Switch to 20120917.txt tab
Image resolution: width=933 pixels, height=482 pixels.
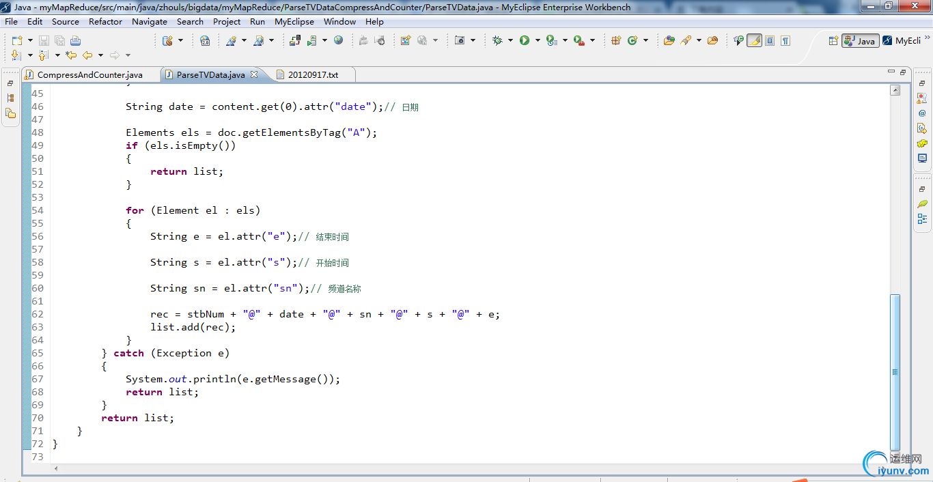coord(313,74)
